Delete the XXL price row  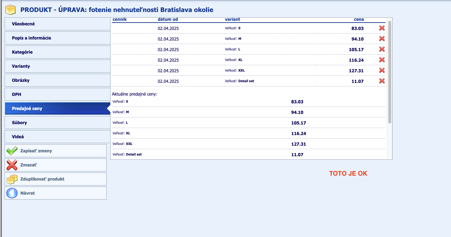[382, 71]
